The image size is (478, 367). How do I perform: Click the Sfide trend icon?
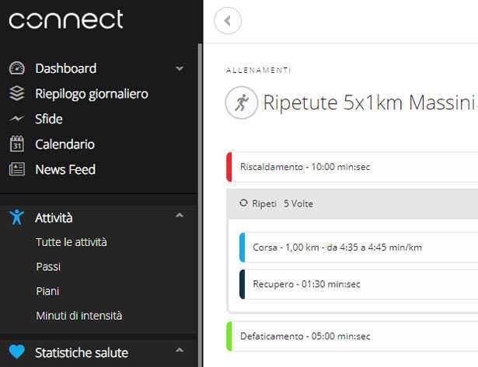point(17,119)
